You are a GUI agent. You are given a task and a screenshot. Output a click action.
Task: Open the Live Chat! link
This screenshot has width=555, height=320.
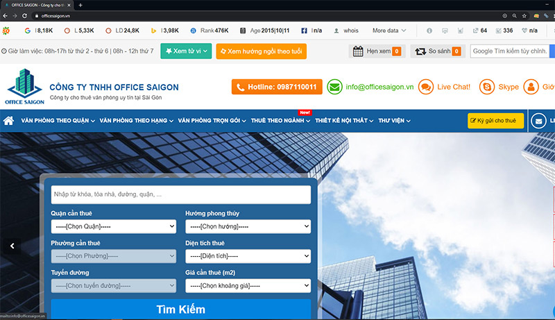click(x=454, y=87)
